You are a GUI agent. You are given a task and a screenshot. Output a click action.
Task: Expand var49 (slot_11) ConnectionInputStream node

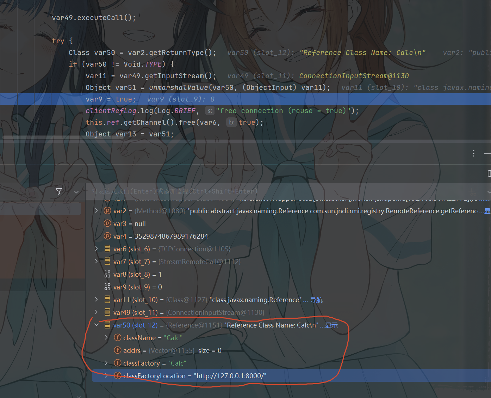[97, 312]
